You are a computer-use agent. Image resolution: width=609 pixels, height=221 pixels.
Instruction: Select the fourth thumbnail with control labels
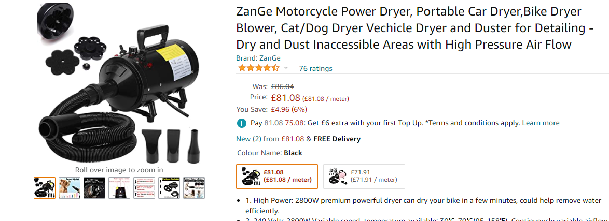(x=119, y=187)
